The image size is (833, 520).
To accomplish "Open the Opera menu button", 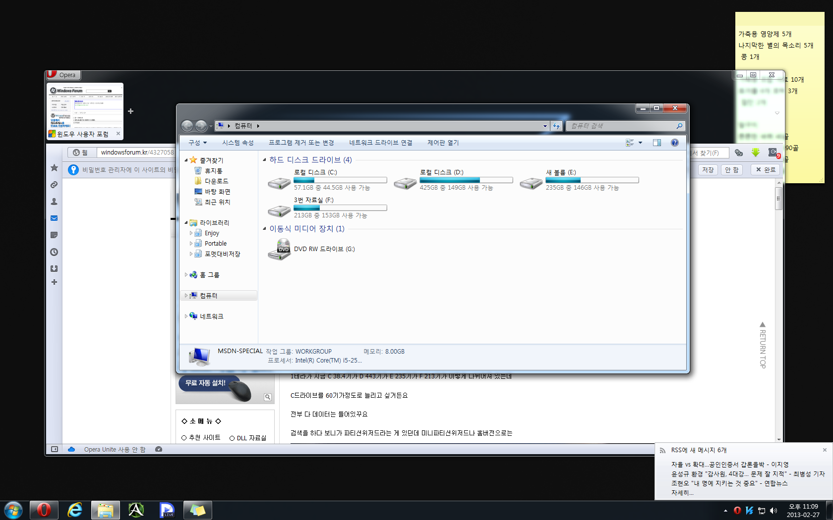I will point(63,75).
